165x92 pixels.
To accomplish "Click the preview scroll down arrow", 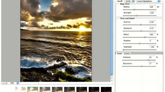I will point(112,80).
